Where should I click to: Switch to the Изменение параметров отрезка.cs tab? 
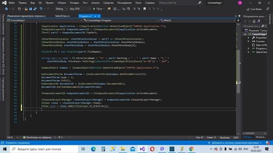coord(26,16)
